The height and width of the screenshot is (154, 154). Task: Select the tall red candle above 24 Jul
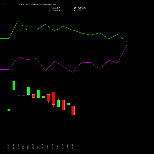(53, 98)
